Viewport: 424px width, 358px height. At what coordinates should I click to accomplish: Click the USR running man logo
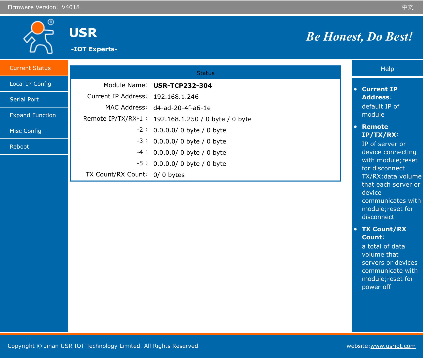coord(39,36)
